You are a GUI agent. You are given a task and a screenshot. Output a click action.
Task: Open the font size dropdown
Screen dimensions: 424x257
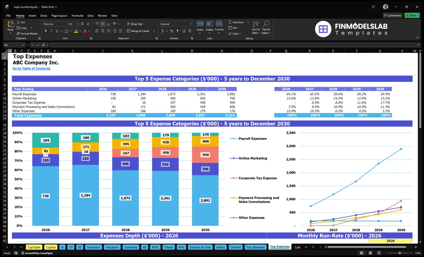(x=78, y=24)
